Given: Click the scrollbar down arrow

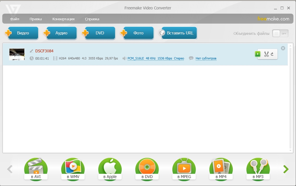Looking at the screenshot, I should tap(291, 151).
